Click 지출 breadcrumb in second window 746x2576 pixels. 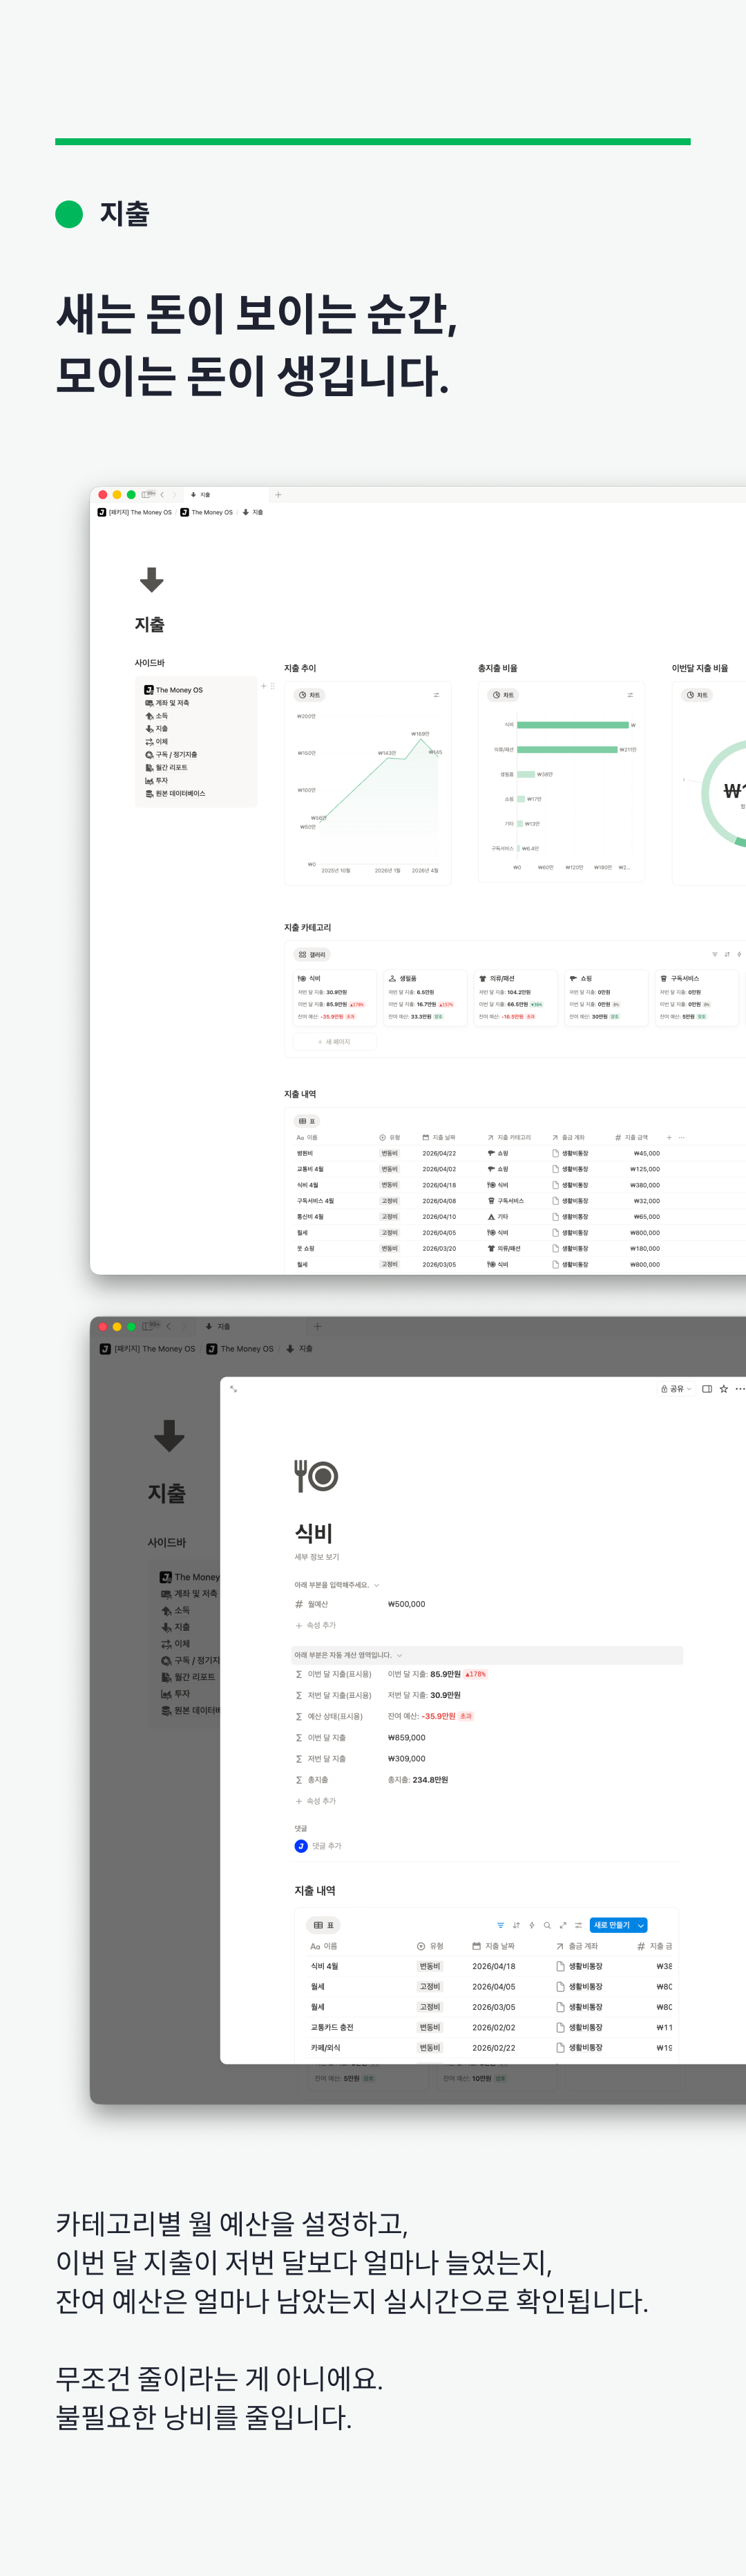(x=300, y=1349)
